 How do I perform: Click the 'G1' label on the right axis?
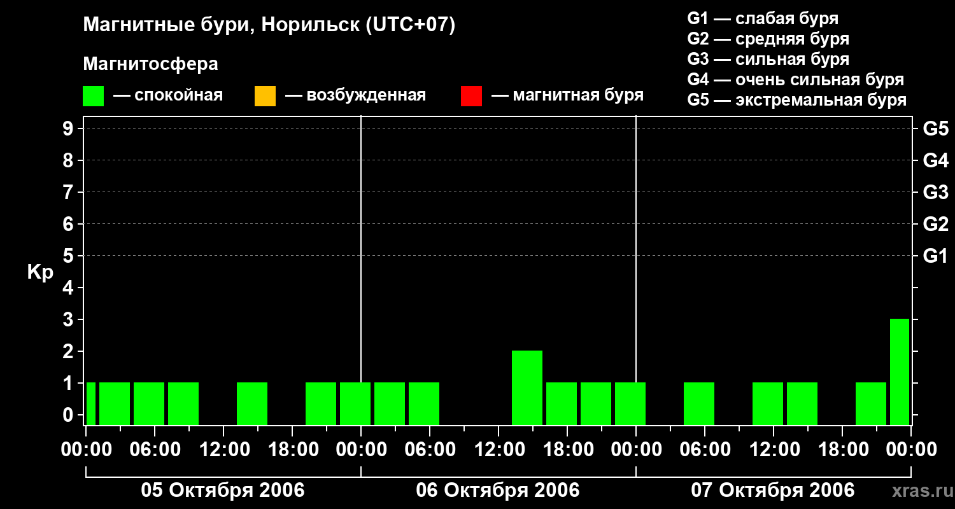pos(935,256)
